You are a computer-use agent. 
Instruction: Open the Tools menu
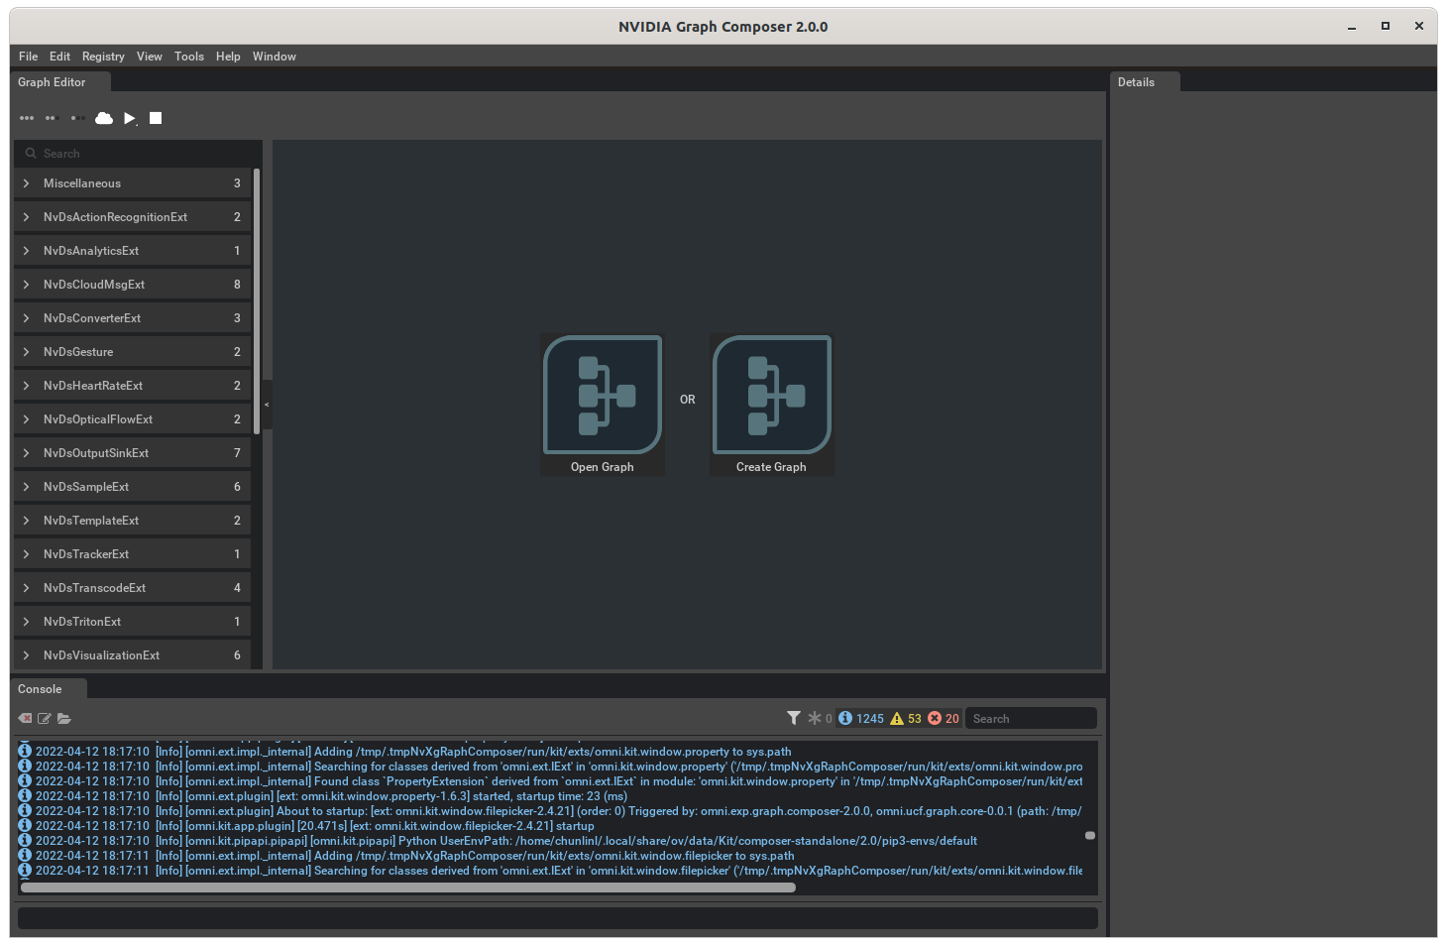pos(189,57)
